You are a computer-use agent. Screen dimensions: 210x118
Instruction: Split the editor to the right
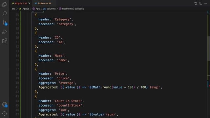pyautogui.click(x=200, y=3)
